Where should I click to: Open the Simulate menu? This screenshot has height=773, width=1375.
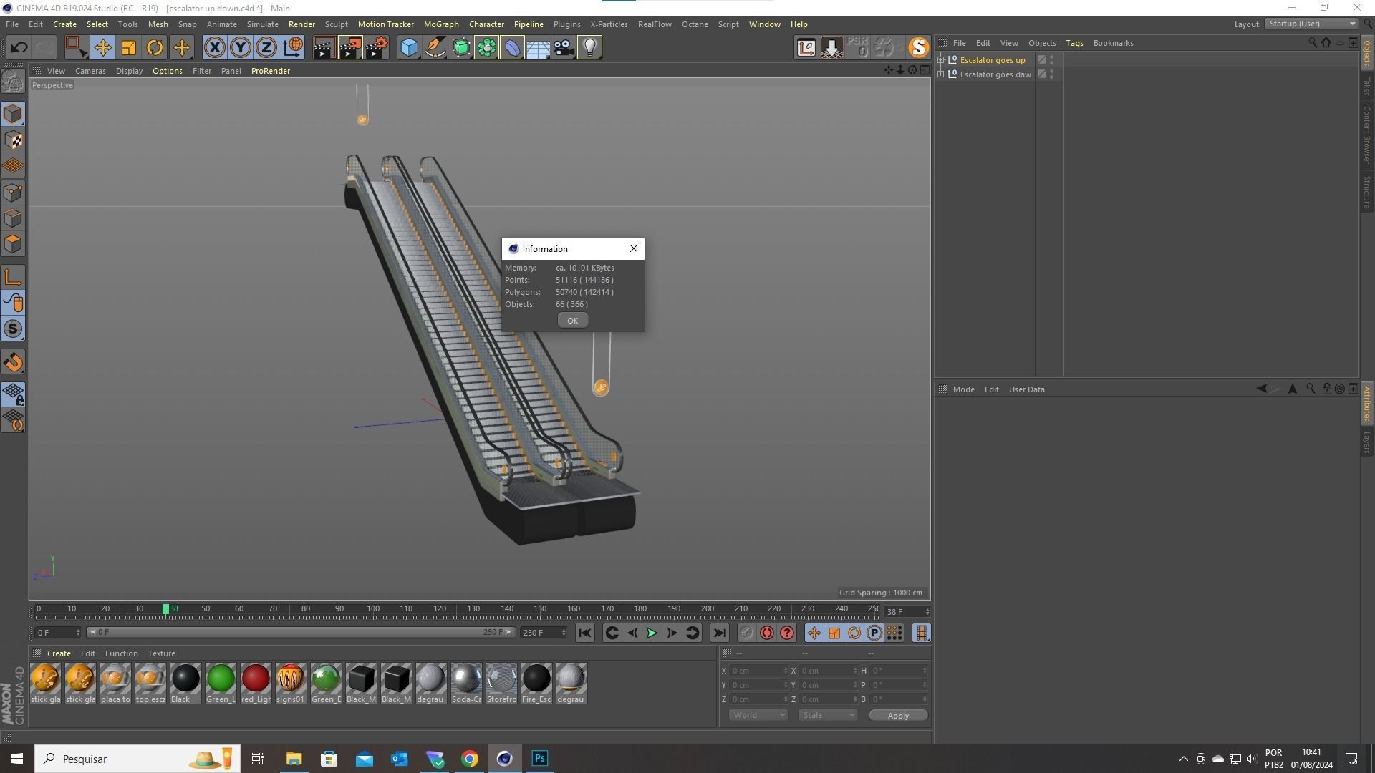(263, 24)
